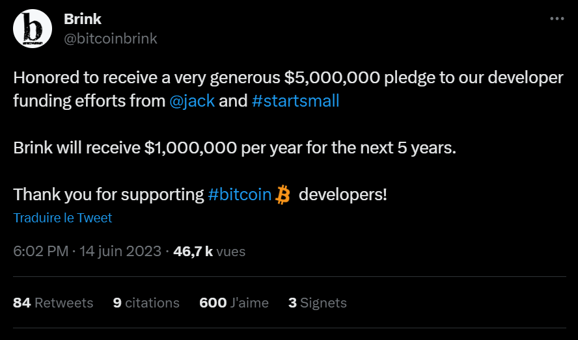The height and width of the screenshot is (340, 578).
Task: Click the 14 juin 2023 date
Action: (120, 251)
